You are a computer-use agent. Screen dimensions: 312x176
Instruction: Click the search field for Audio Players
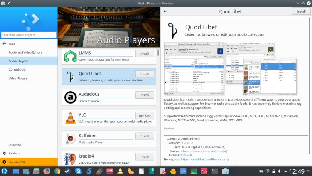coord(29,35)
